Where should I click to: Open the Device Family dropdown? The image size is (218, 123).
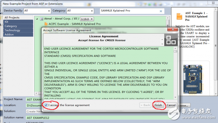click(37, 11)
